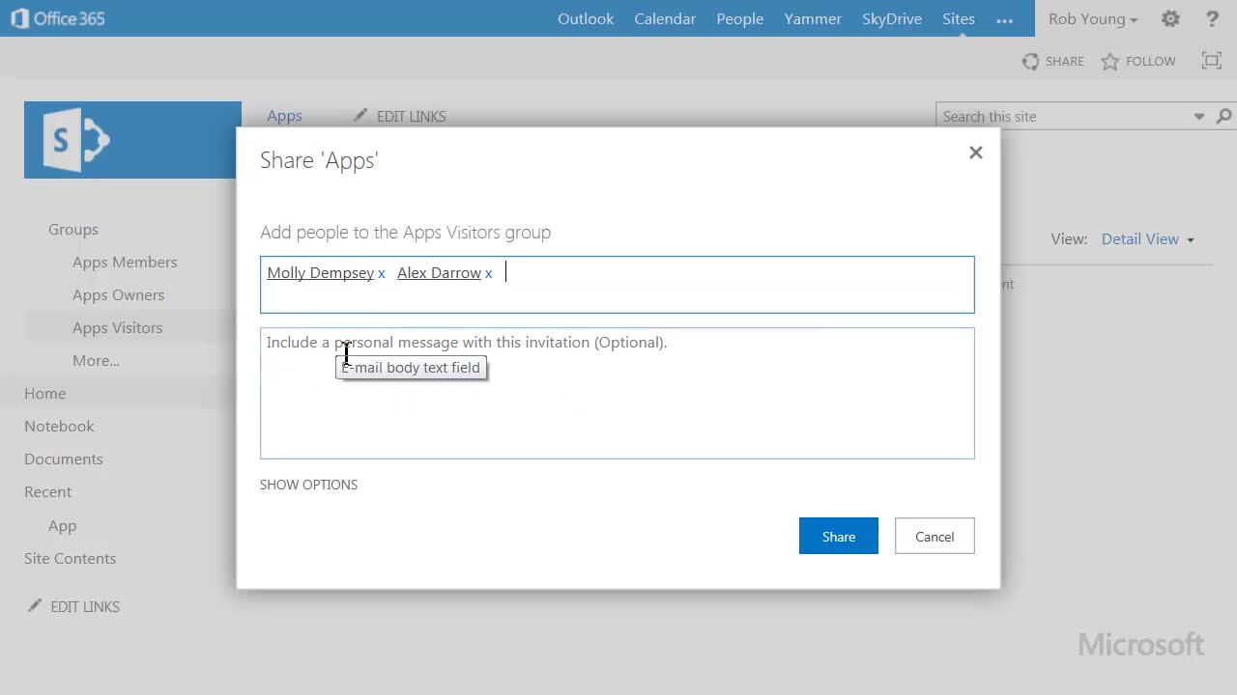The width and height of the screenshot is (1237, 695).
Task: Go to Home in the sidebar
Action: pos(45,394)
